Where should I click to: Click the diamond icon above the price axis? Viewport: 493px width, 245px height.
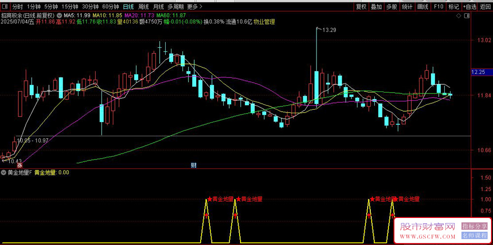pos(458,16)
